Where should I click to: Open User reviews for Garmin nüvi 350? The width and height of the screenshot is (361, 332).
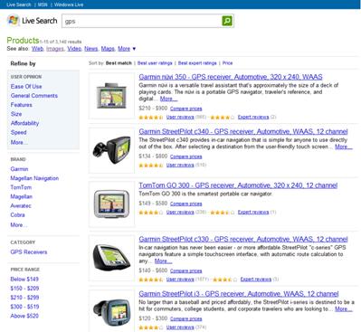point(180,117)
